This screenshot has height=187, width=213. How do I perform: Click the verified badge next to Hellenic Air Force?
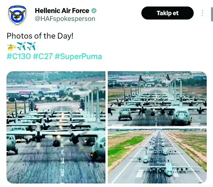(x=94, y=11)
